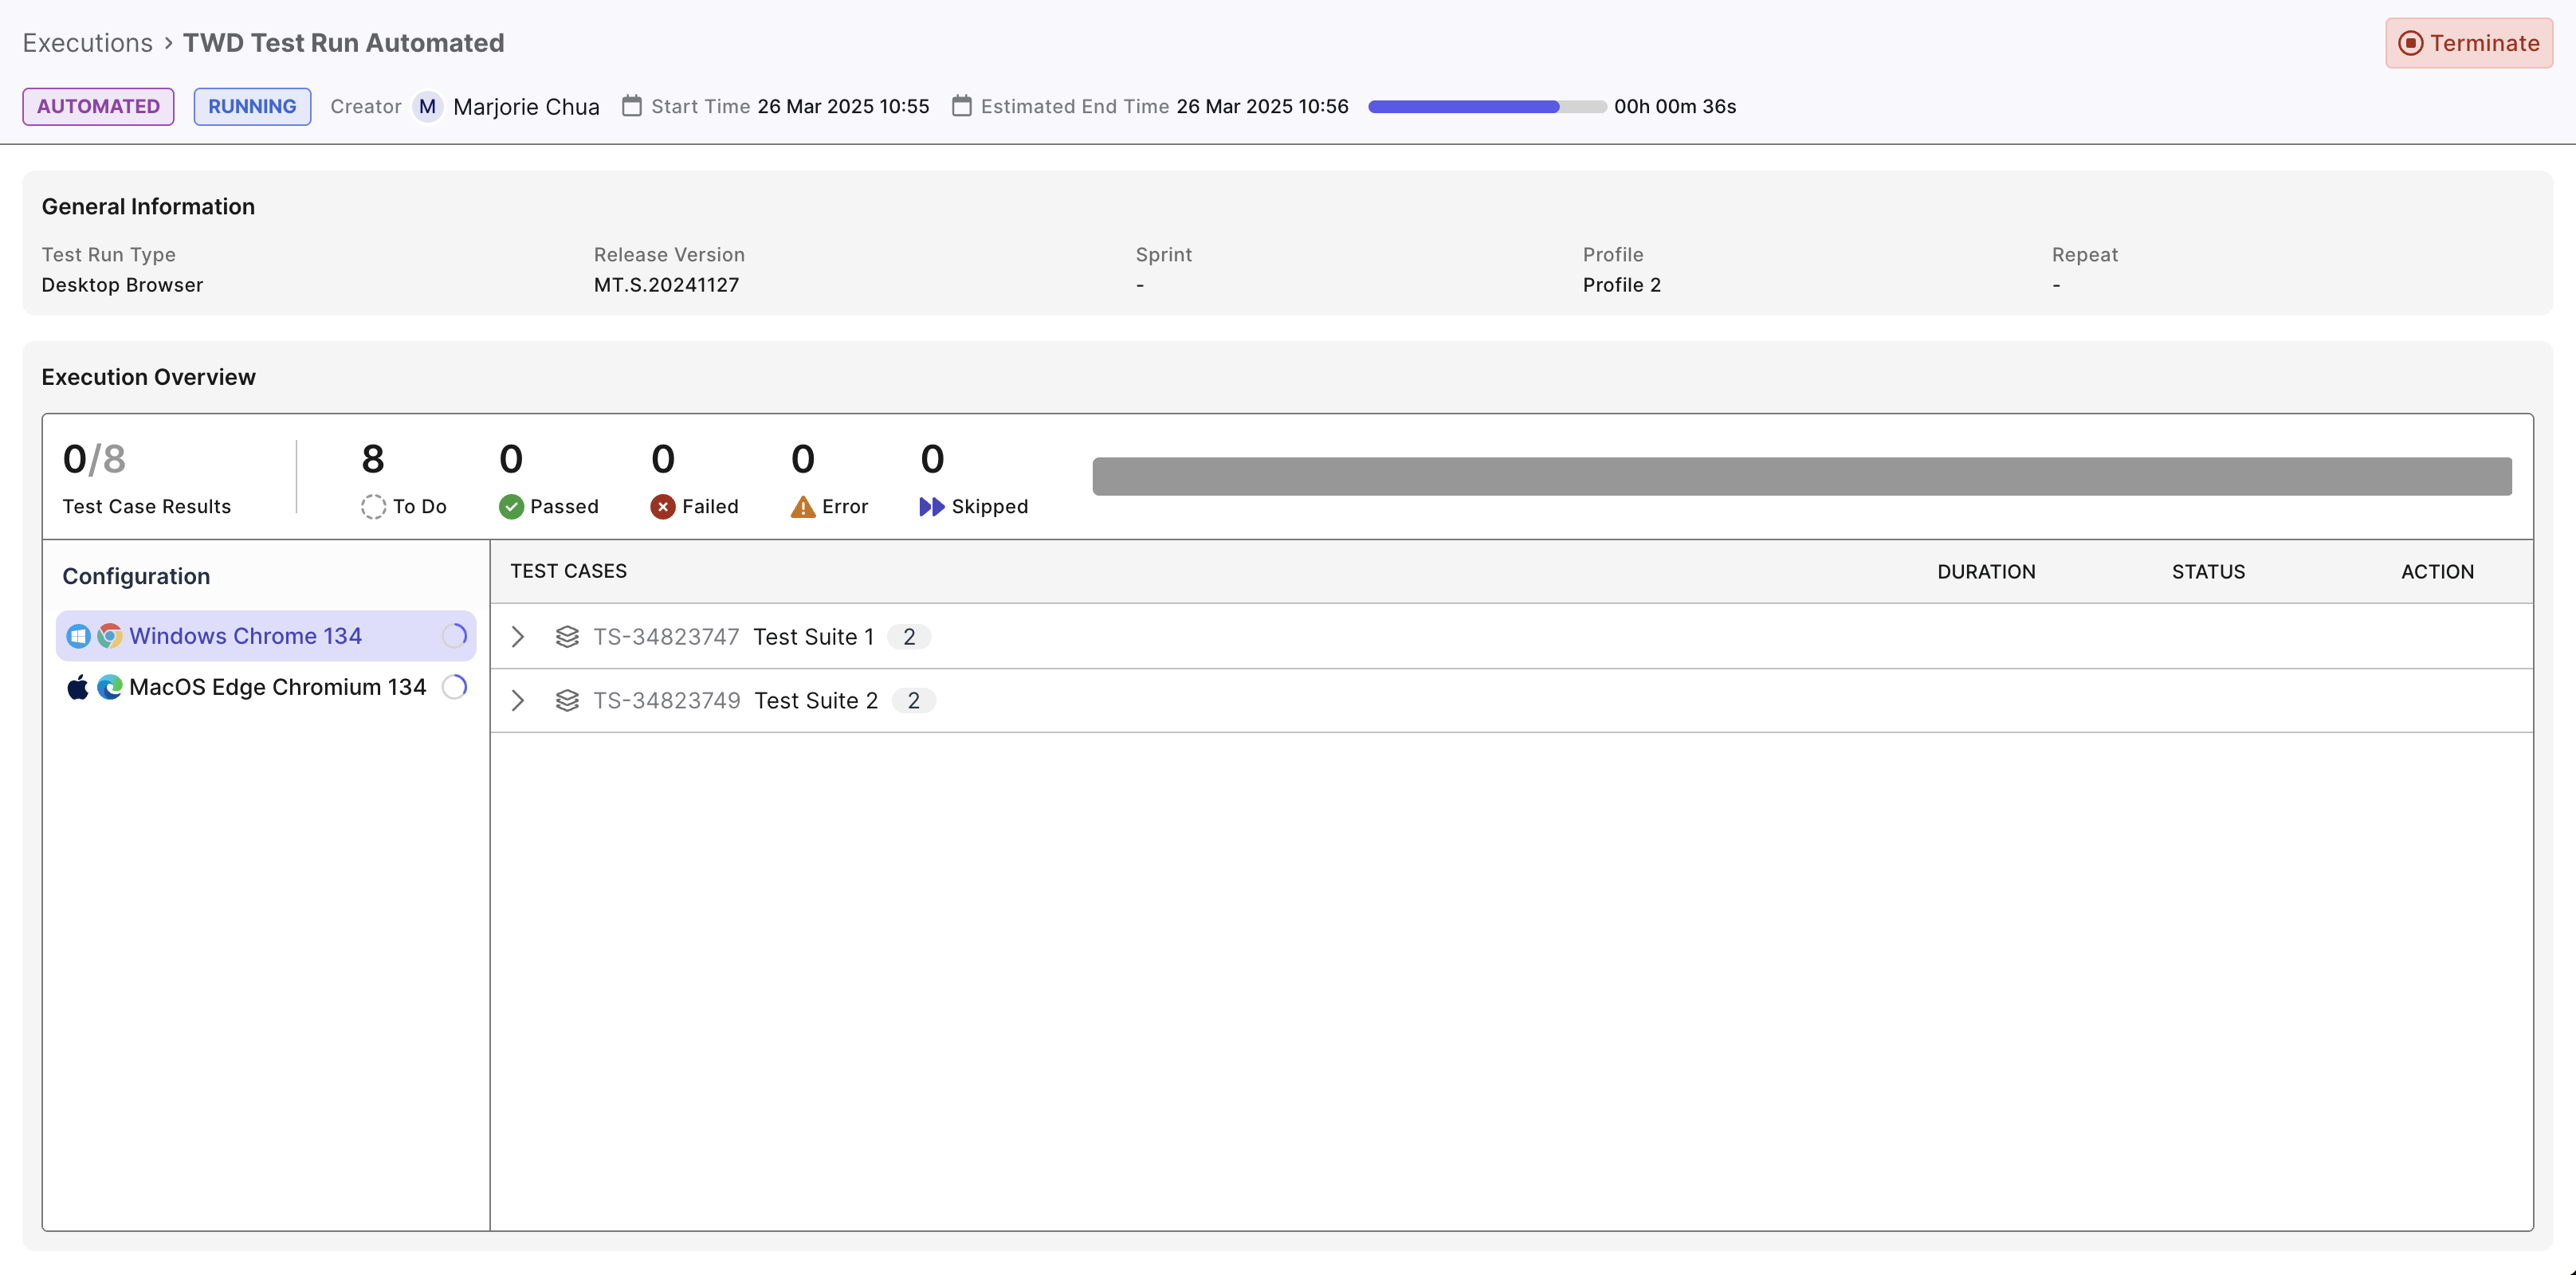Screen dimensions: 2576x1275
Task: Click the Windows logo in the Chrome configuration row
Action: point(79,636)
